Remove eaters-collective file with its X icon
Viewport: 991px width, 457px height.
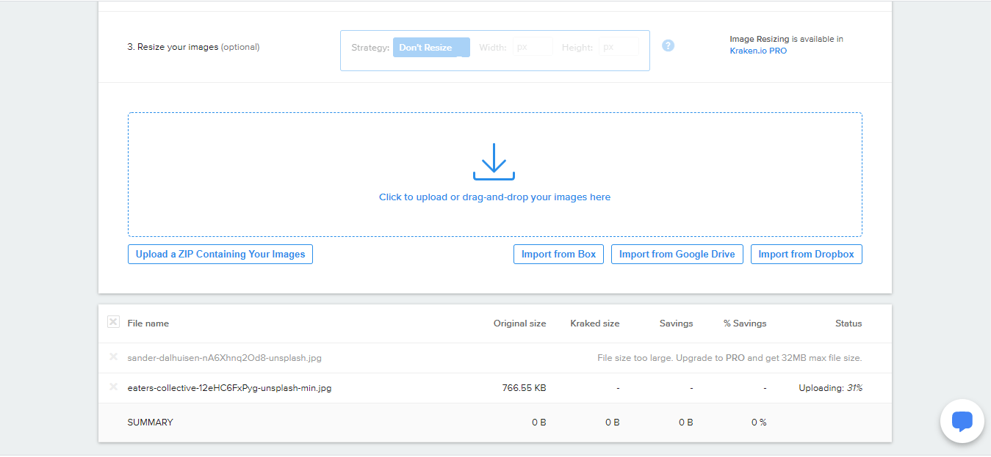point(113,387)
